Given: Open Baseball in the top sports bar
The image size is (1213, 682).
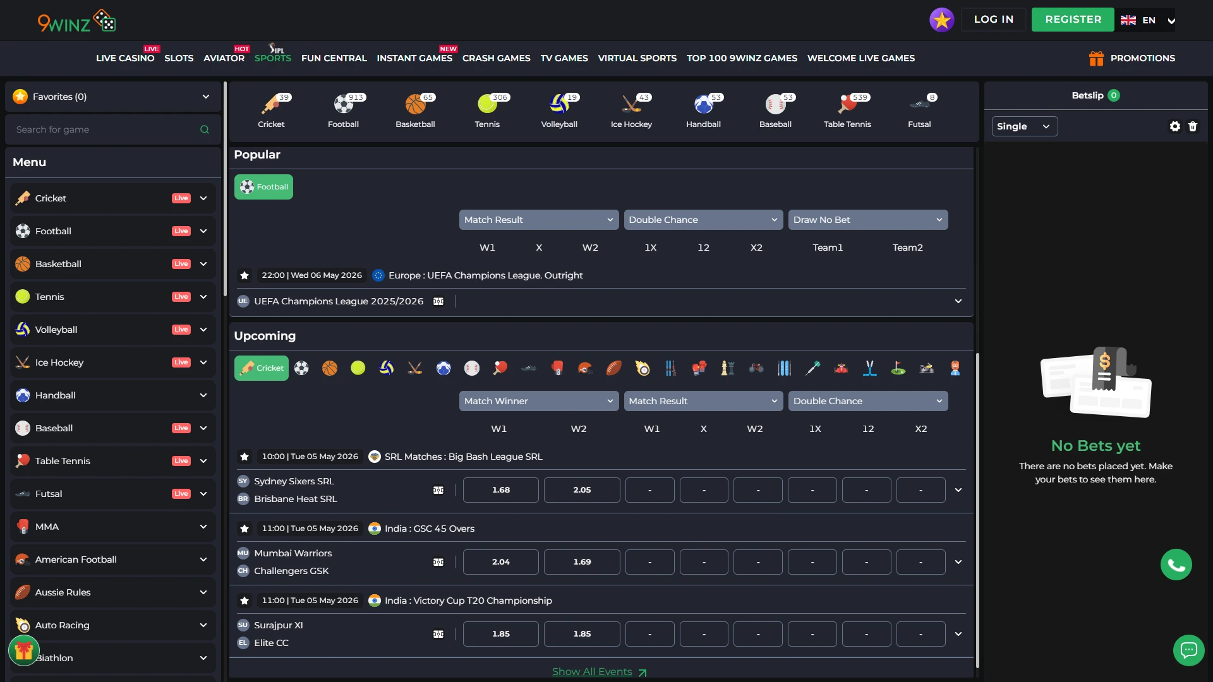Looking at the screenshot, I should tap(775, 111).
